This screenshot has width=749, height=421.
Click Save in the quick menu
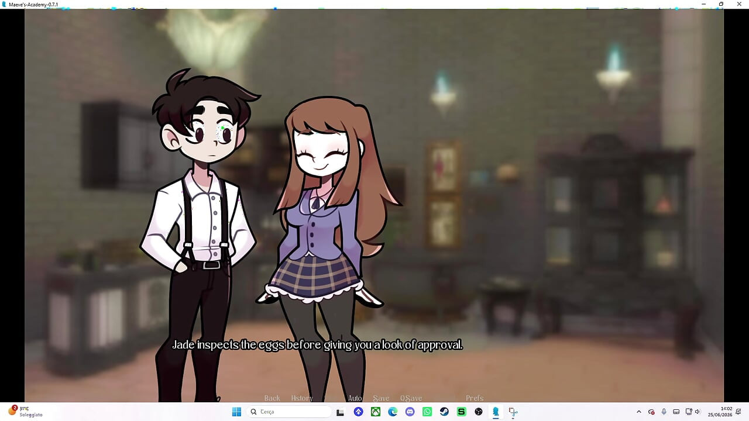click(x=381, y=398)
